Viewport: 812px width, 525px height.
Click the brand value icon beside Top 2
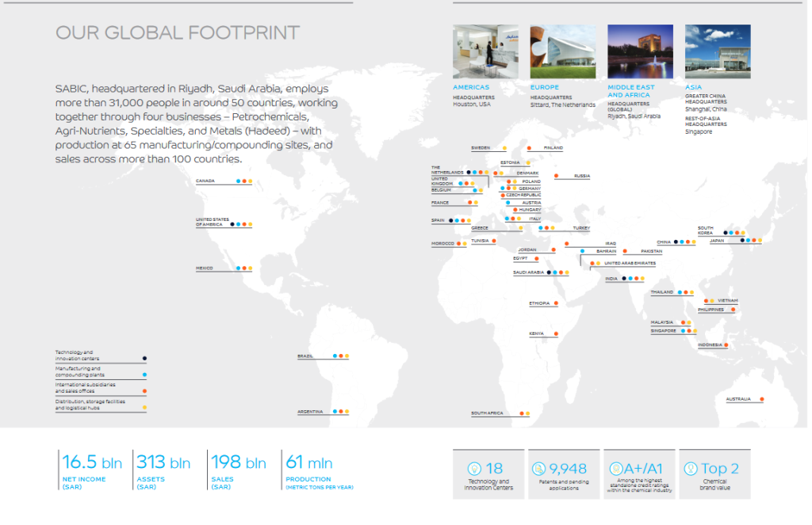coord(691,469)
